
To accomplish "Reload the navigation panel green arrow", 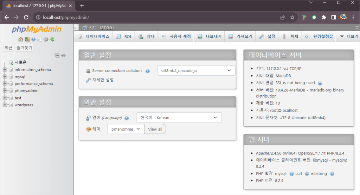I will 52,39.
